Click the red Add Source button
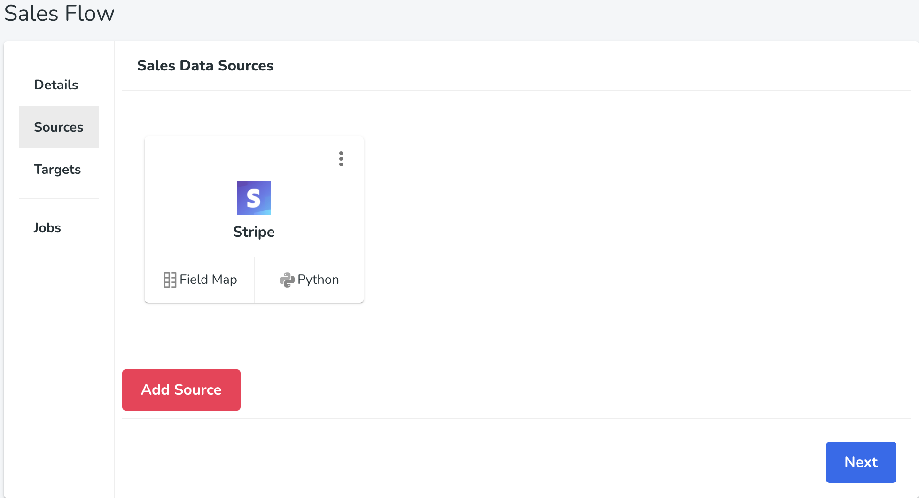The width and height of the screenshot is (919, 498). pyautogui.click(x=181, y=390)
